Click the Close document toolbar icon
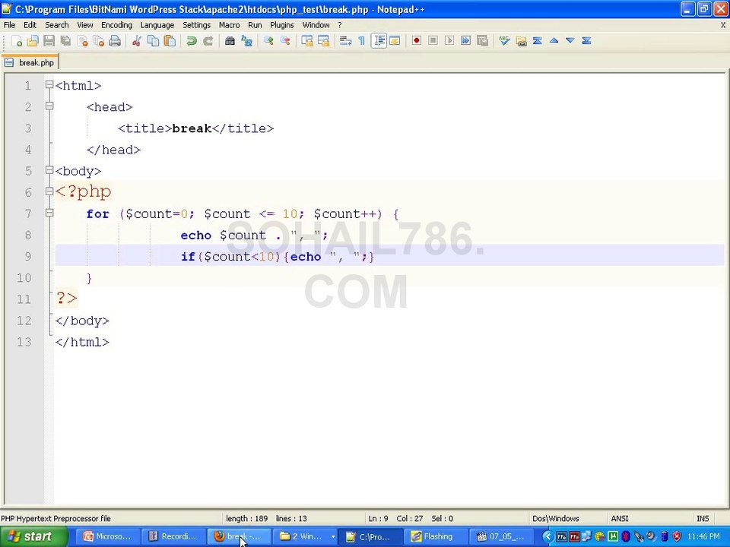 coord(82,41)
